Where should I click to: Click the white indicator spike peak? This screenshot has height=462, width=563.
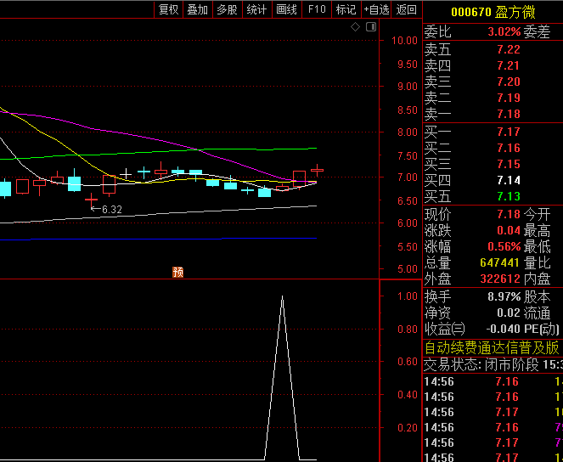pos(282,296)
